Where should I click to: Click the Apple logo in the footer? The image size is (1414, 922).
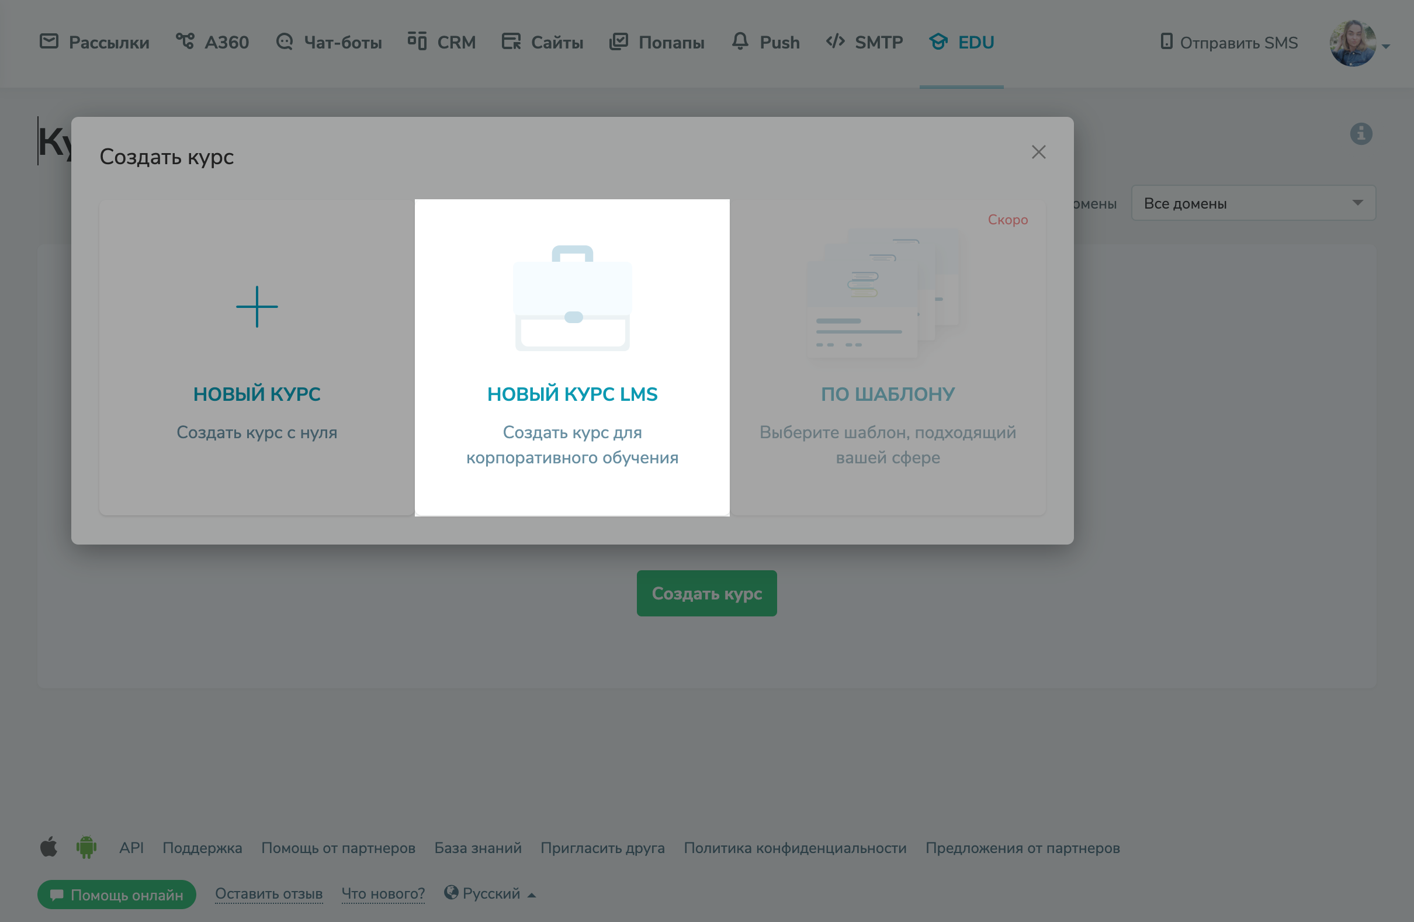click(50, 847)
